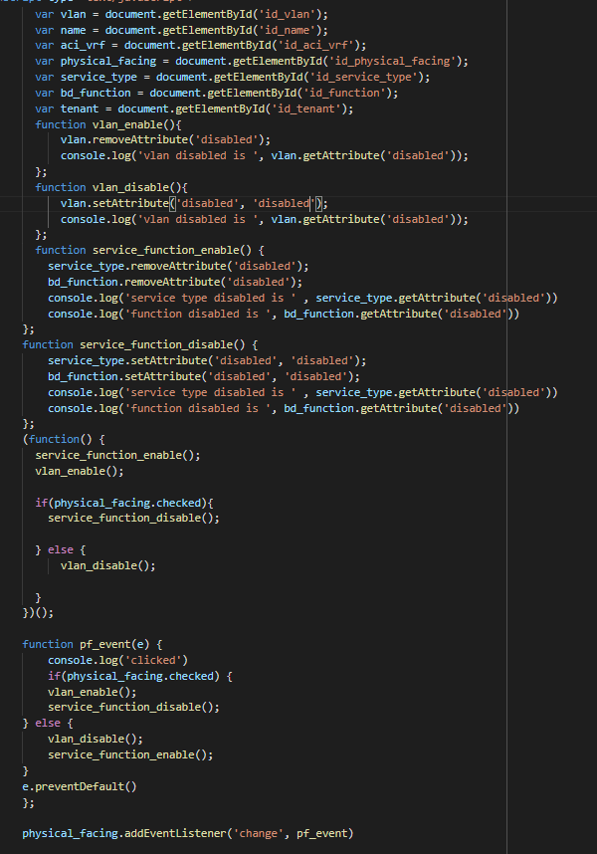Click the '(function() {' IIFE opening line
The height and width of the screenshot is (854, 597).
click(x=64, y=439)
